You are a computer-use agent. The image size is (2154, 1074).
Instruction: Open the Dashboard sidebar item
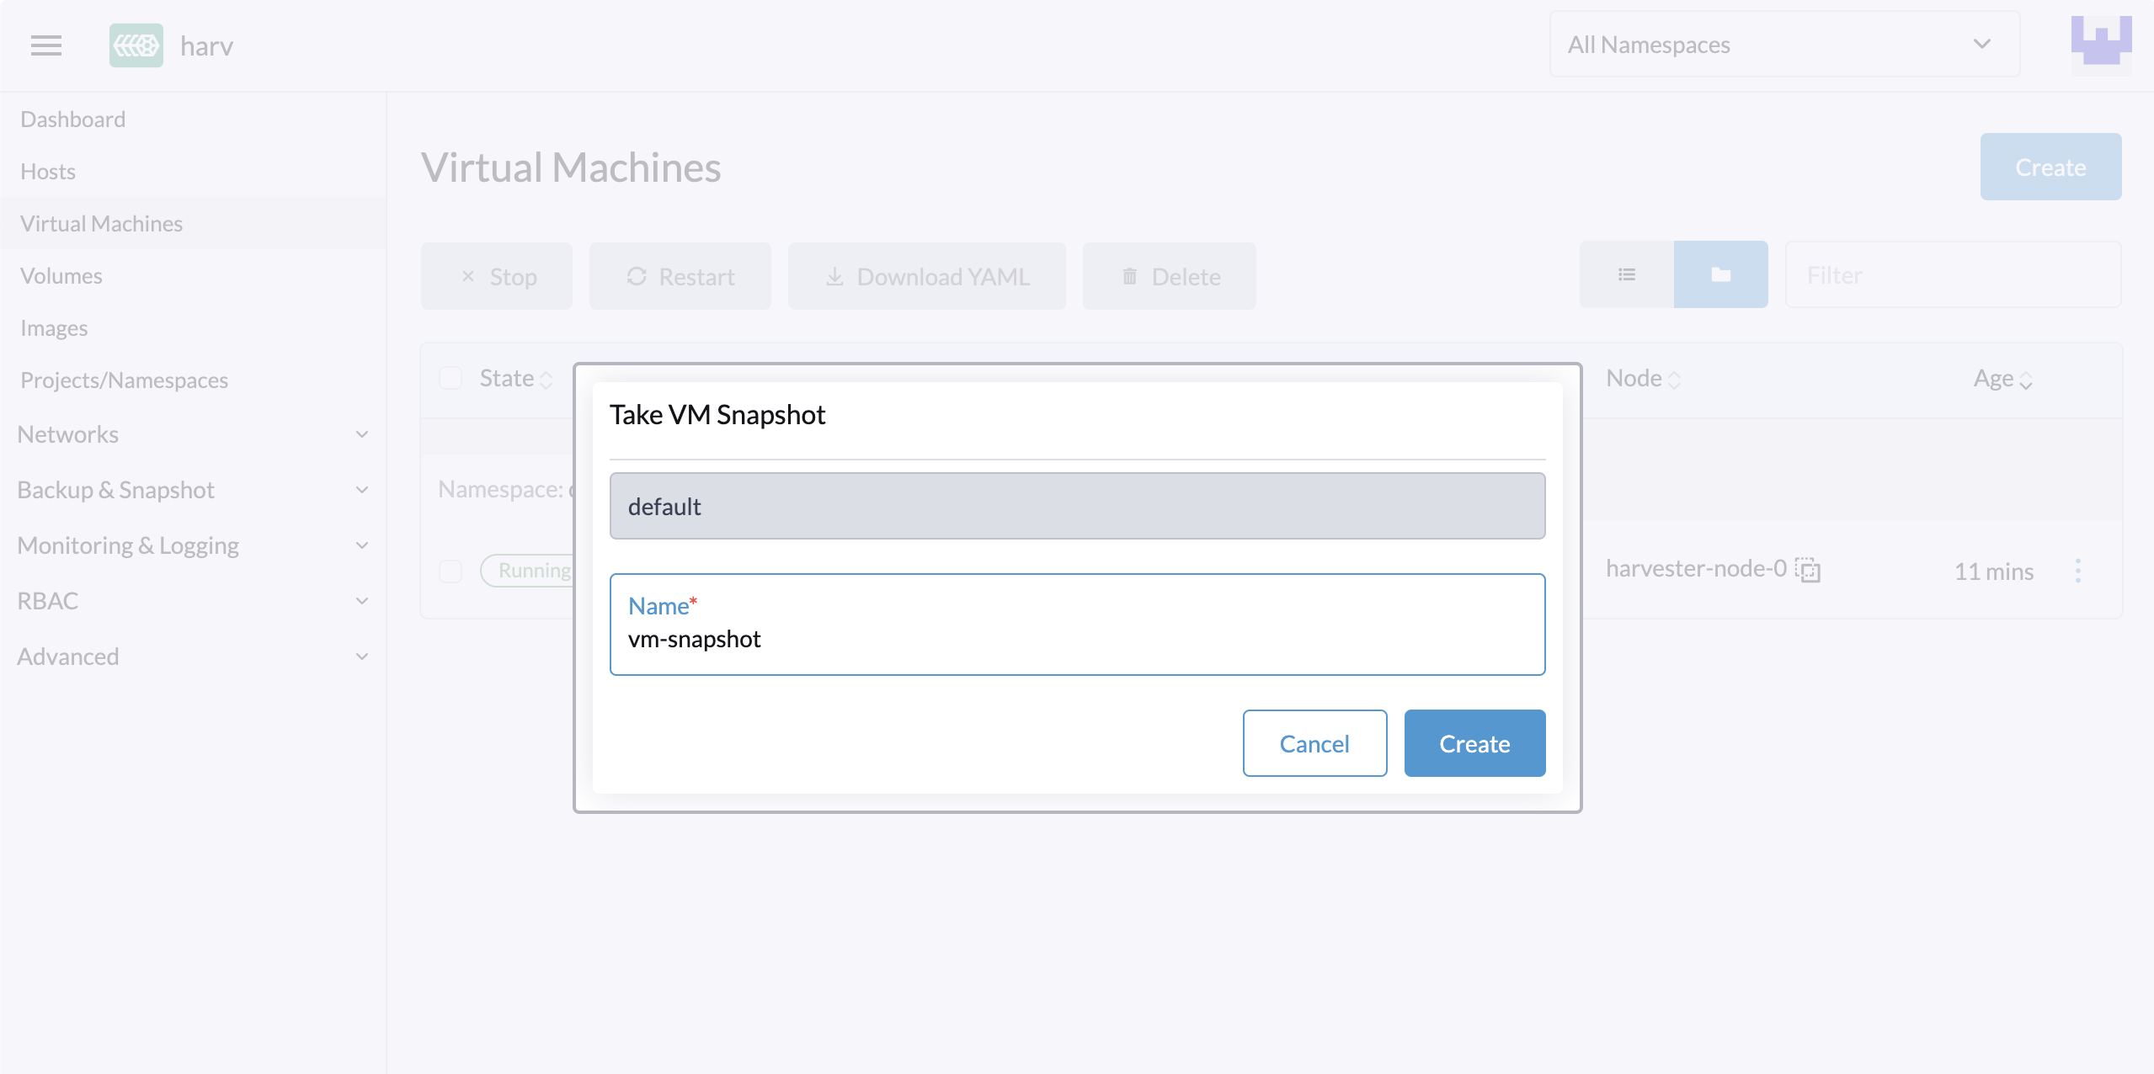pos(73,120)
